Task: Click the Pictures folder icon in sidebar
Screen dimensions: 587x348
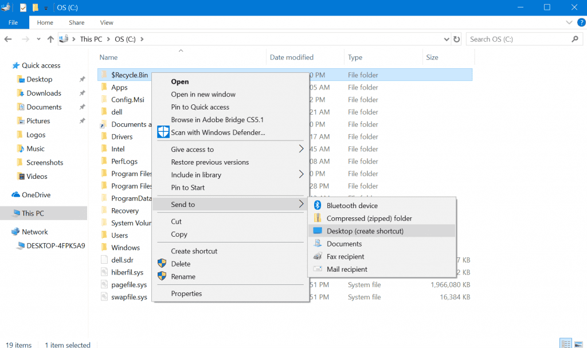Action: 21,121
